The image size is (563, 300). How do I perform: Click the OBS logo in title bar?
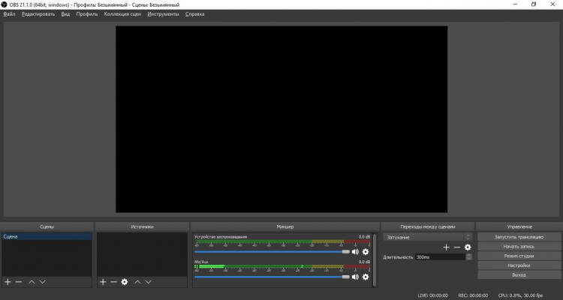(x=5, y=4)
